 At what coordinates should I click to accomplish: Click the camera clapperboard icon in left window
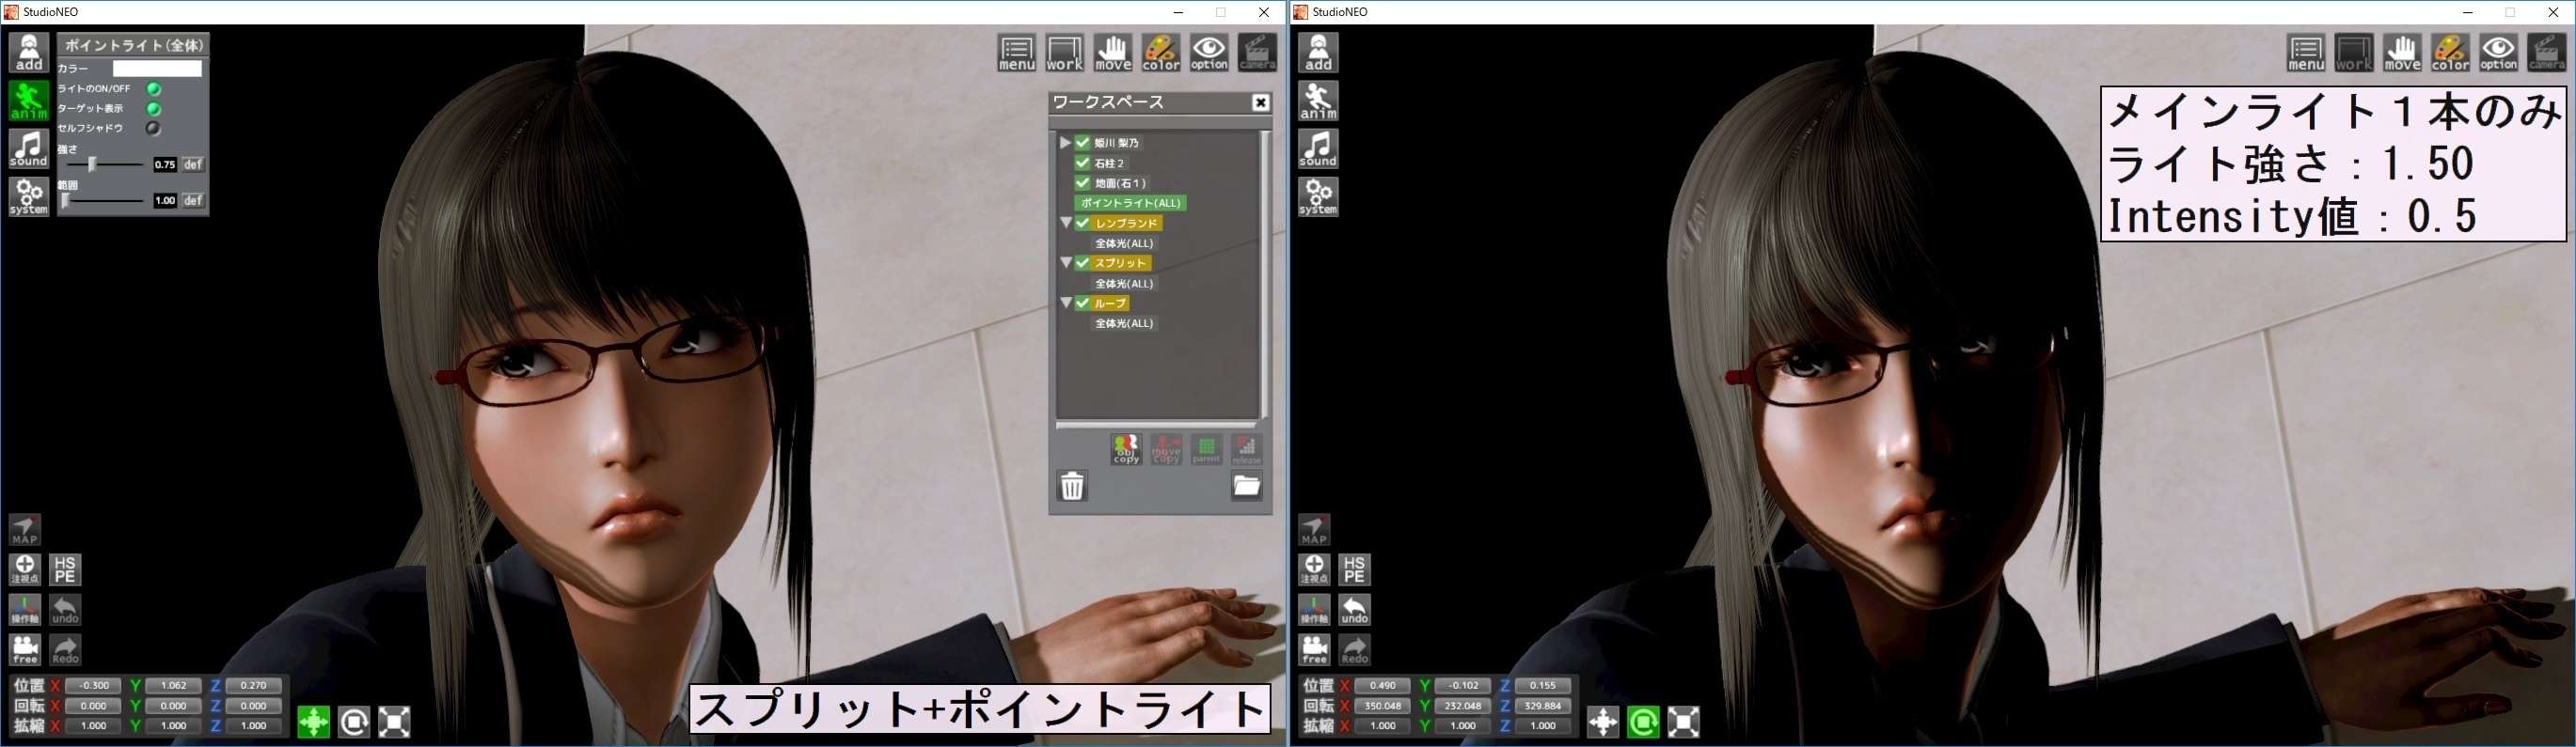click(1257, 53)
